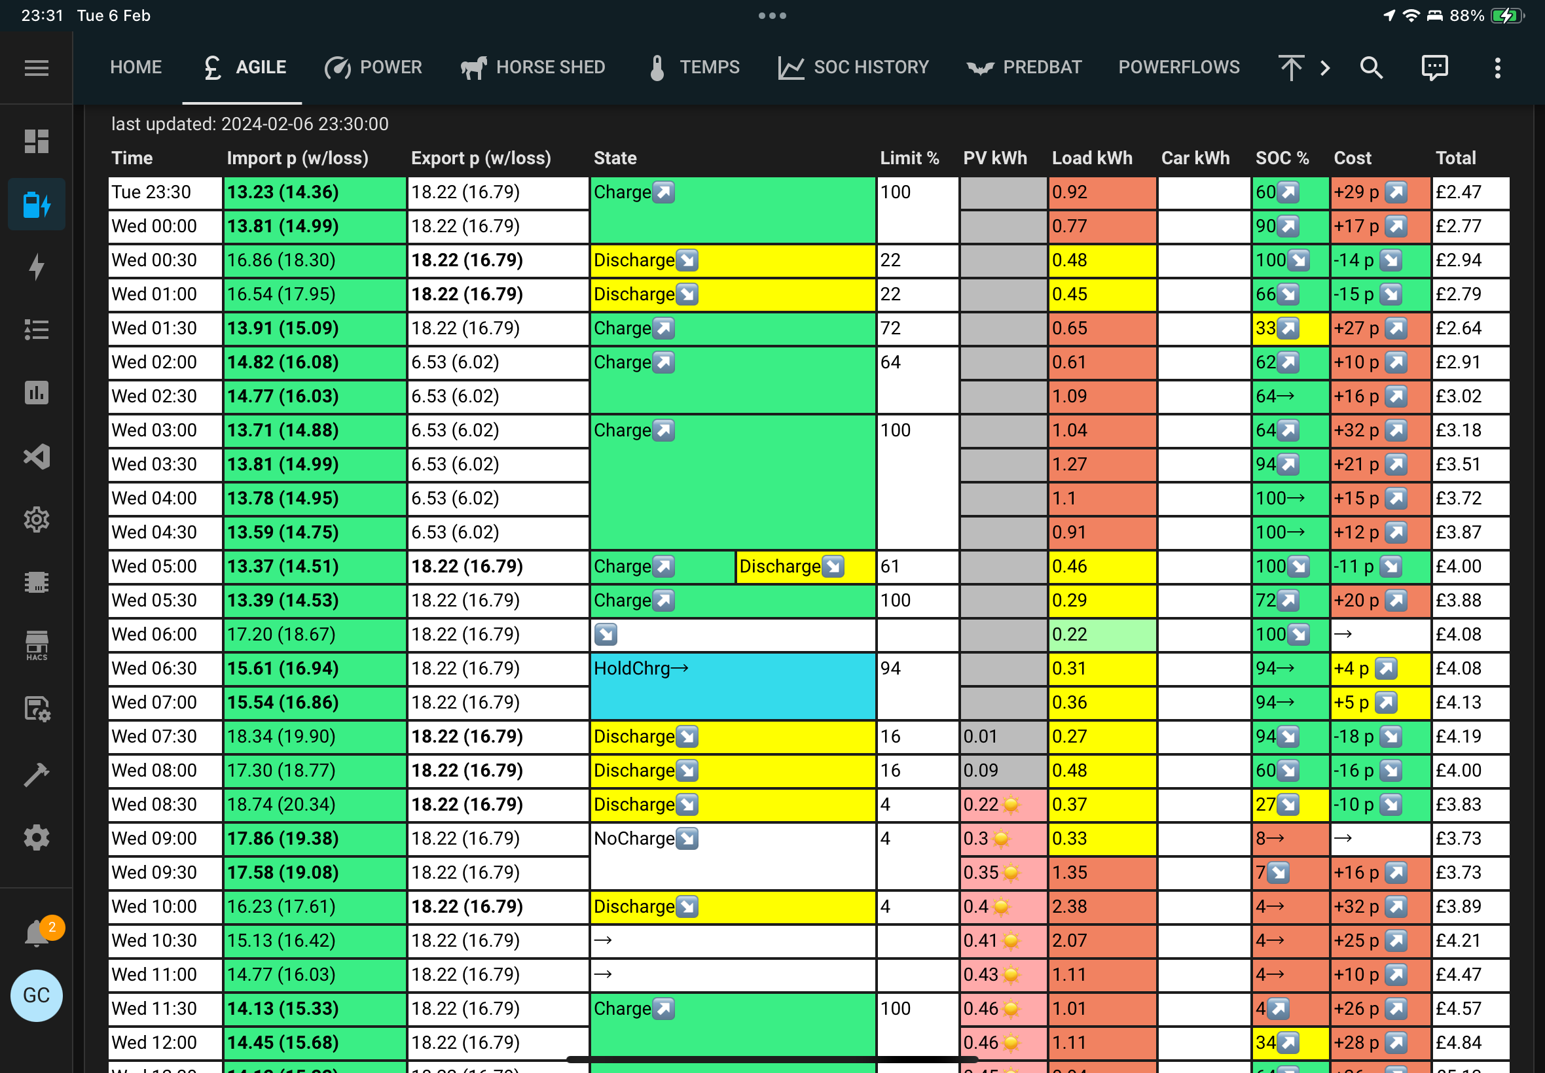The width and height of the screenshot is (1545, 1073).
Task: Switch to the PREDBAT tab
Action: click(x=1024, y=67)
